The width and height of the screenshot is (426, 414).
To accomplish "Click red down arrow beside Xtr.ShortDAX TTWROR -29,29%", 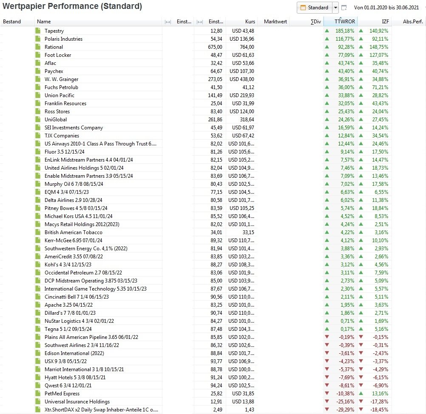I will coord(327,409).
